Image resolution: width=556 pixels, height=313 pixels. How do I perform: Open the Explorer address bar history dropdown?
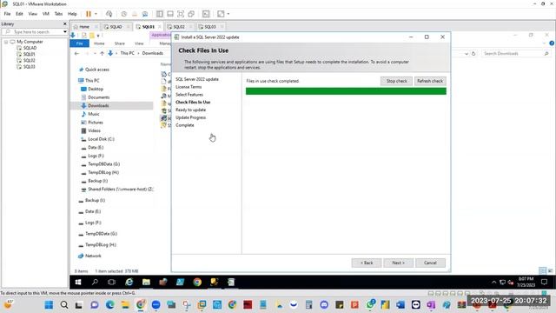[467, 54]
